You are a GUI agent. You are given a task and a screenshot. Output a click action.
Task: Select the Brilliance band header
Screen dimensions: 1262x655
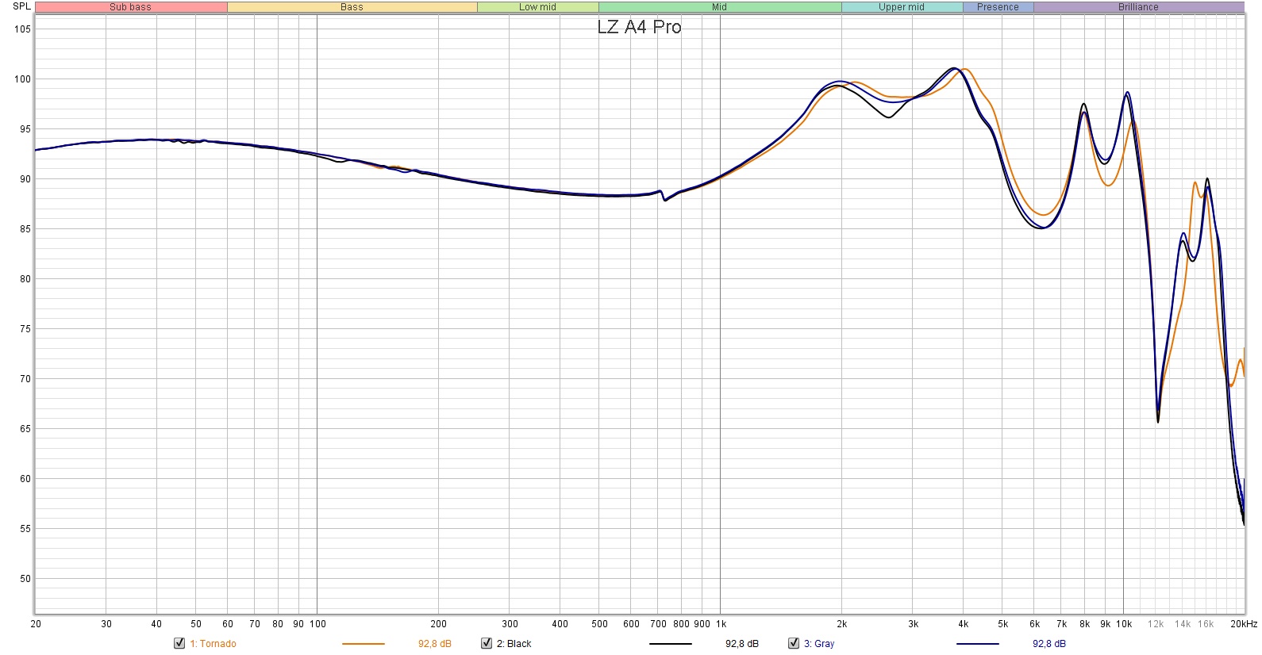(x=1138, y=7)
